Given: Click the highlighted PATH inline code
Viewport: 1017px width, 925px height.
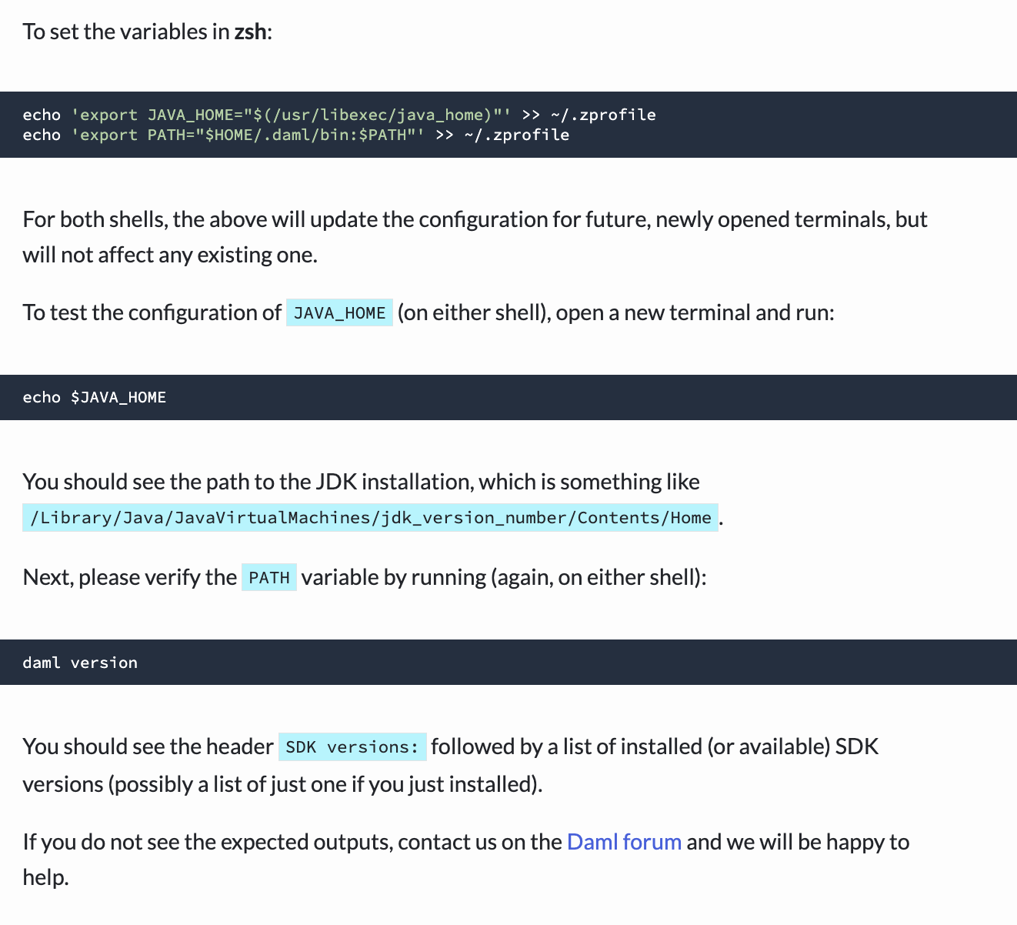Looking at the screenshot, I should (268, 578).
